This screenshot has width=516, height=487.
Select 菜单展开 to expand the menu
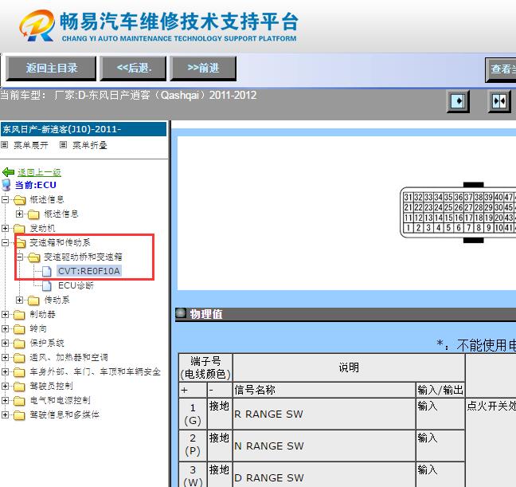pyautogui.click(x=30, y=145)
